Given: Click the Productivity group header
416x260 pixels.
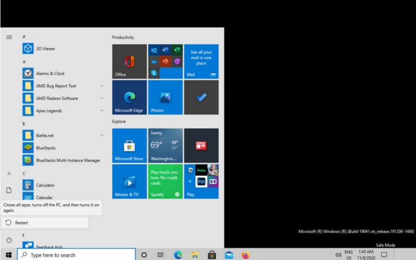Looking at the screenshot, I should [x=123, y=37].
